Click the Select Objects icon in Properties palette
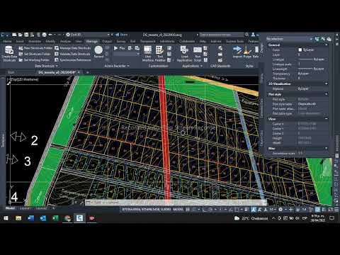This screenshot has height=255, width=340. pyautogui.click(x=323, y=39)
